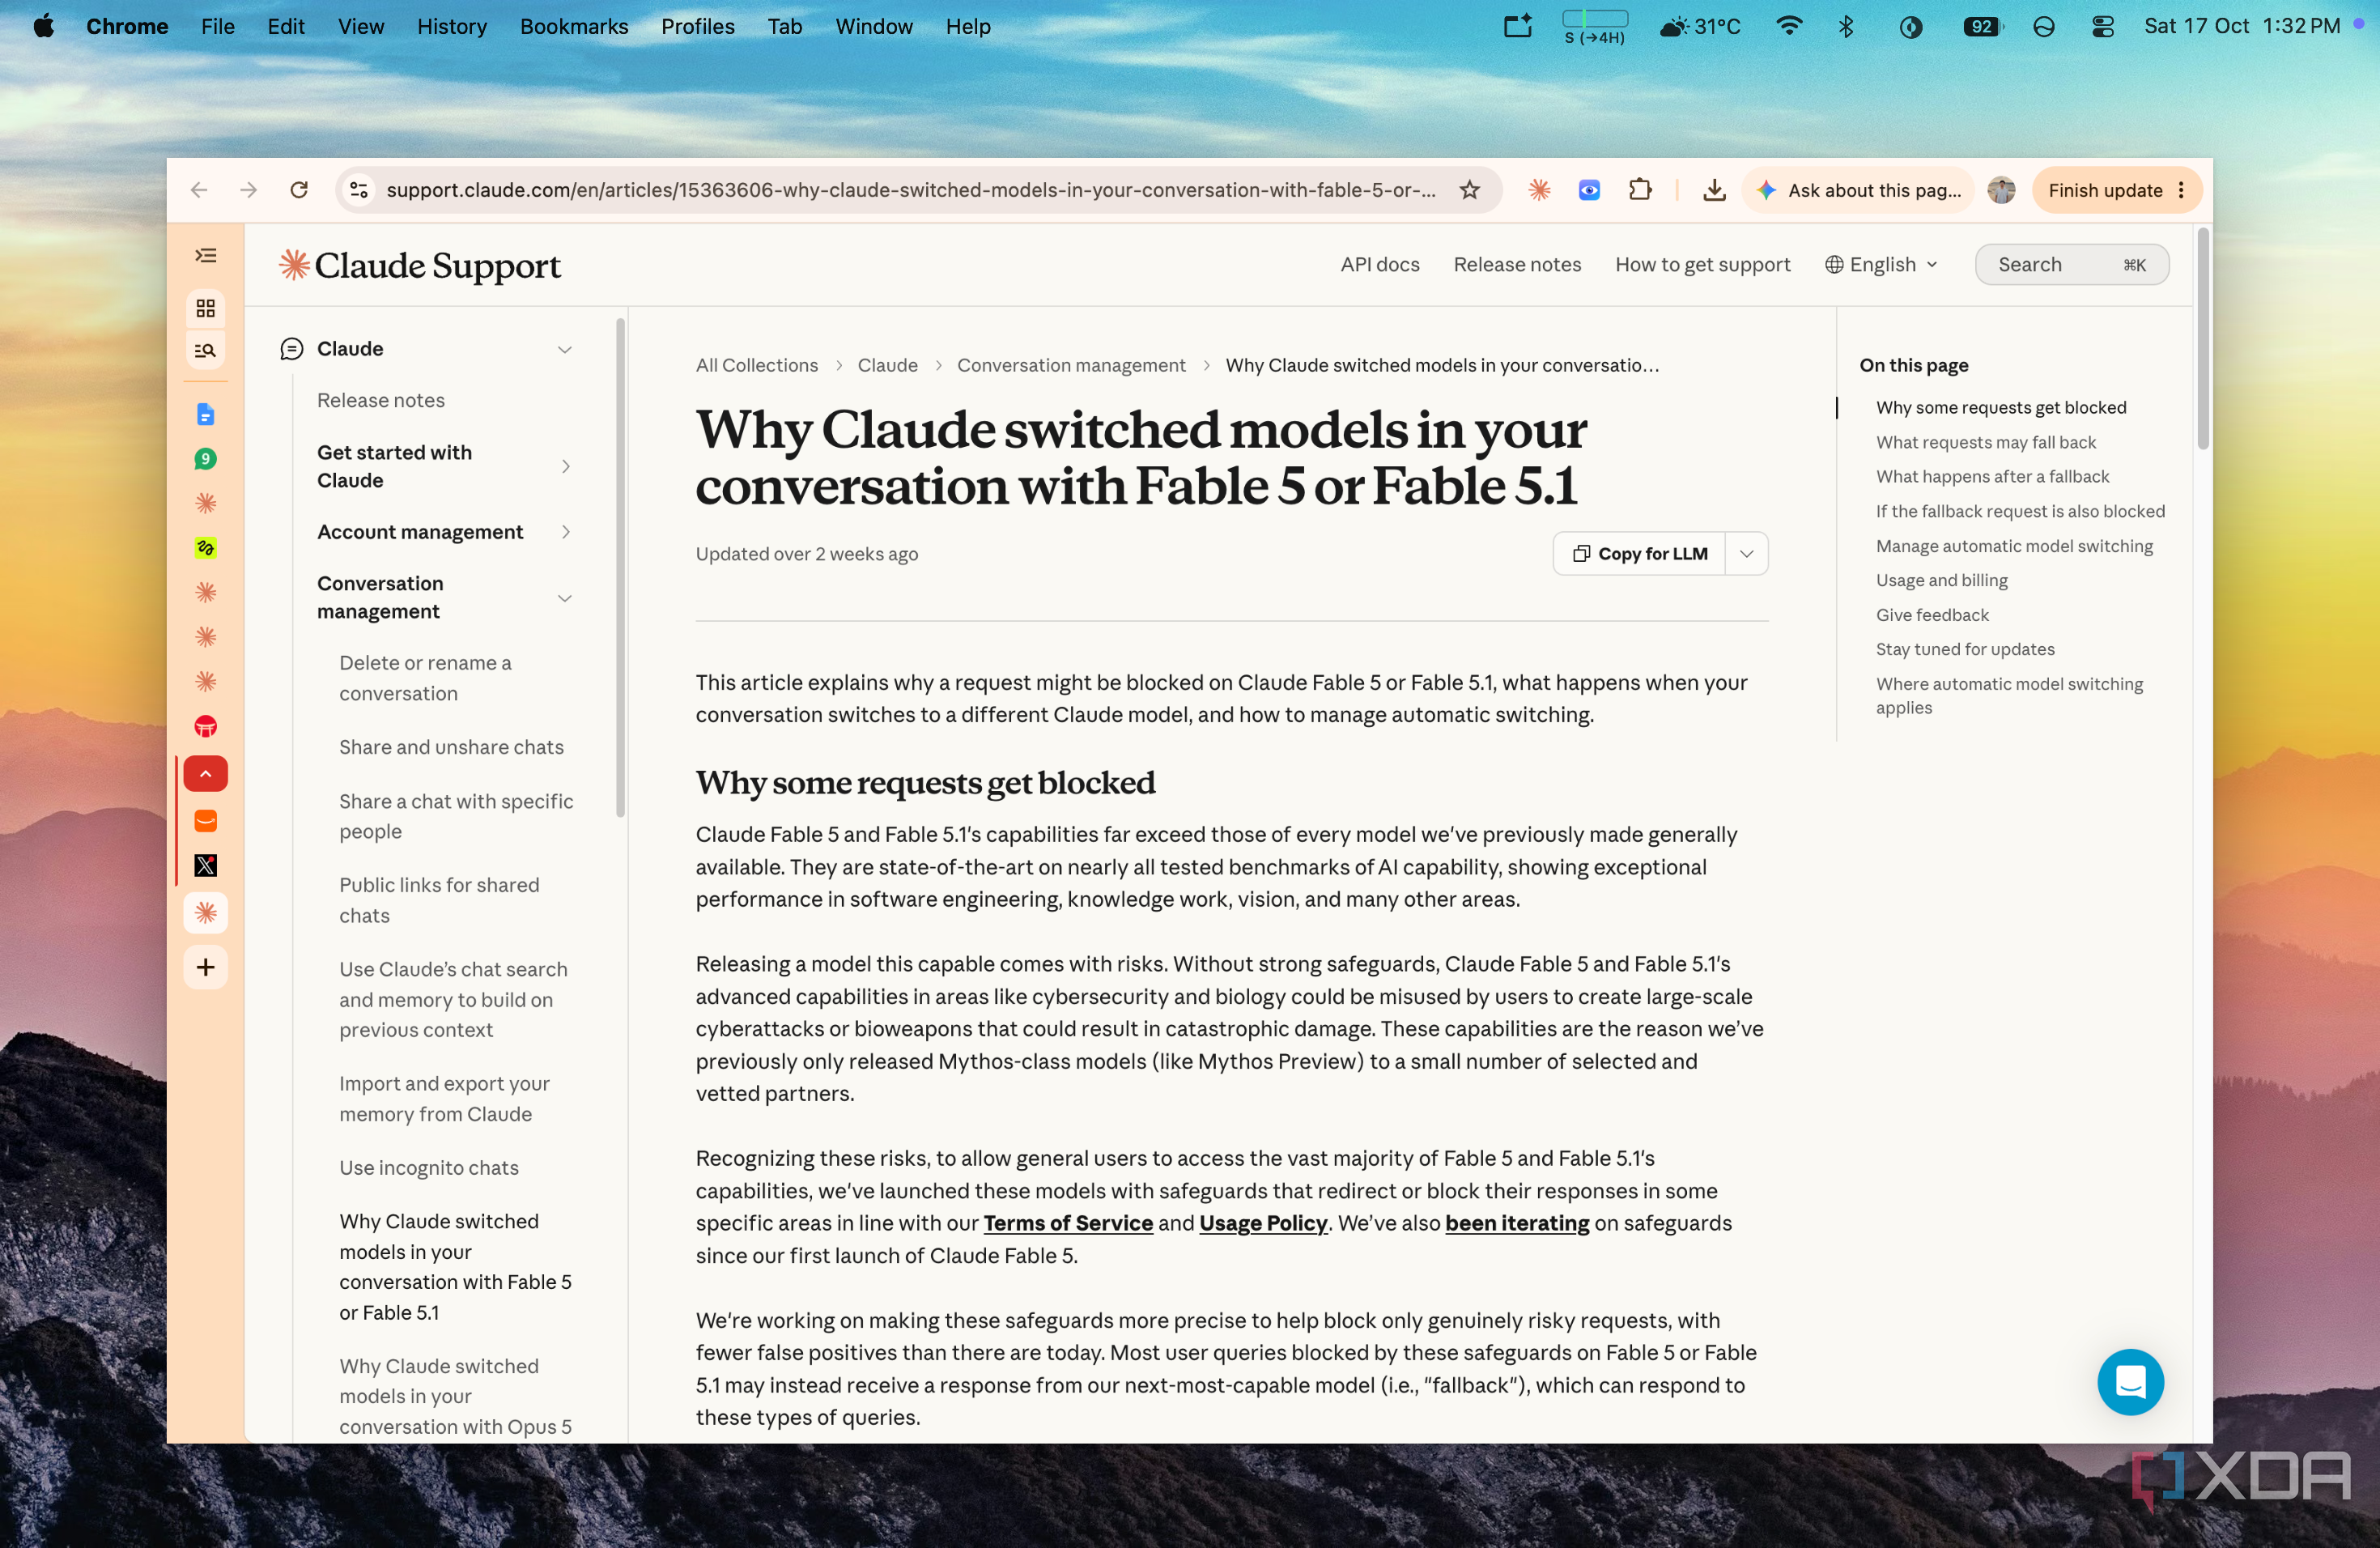Switch to the orange sidebar tab icon

(x=206, y=821)
